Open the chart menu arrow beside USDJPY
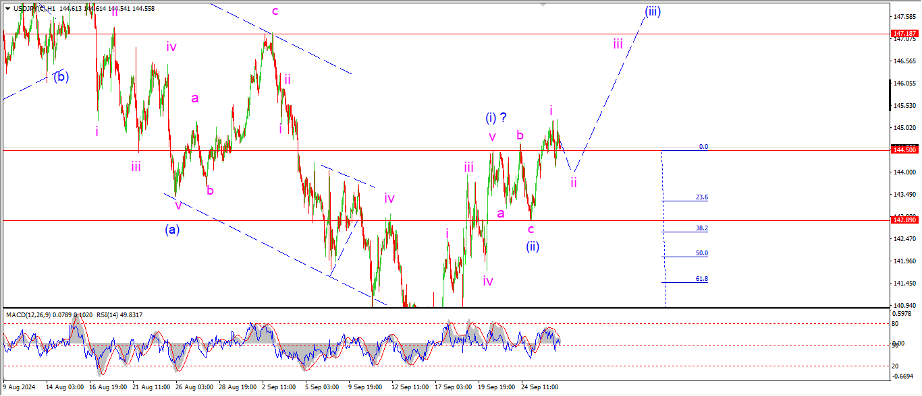 (7, 8)
